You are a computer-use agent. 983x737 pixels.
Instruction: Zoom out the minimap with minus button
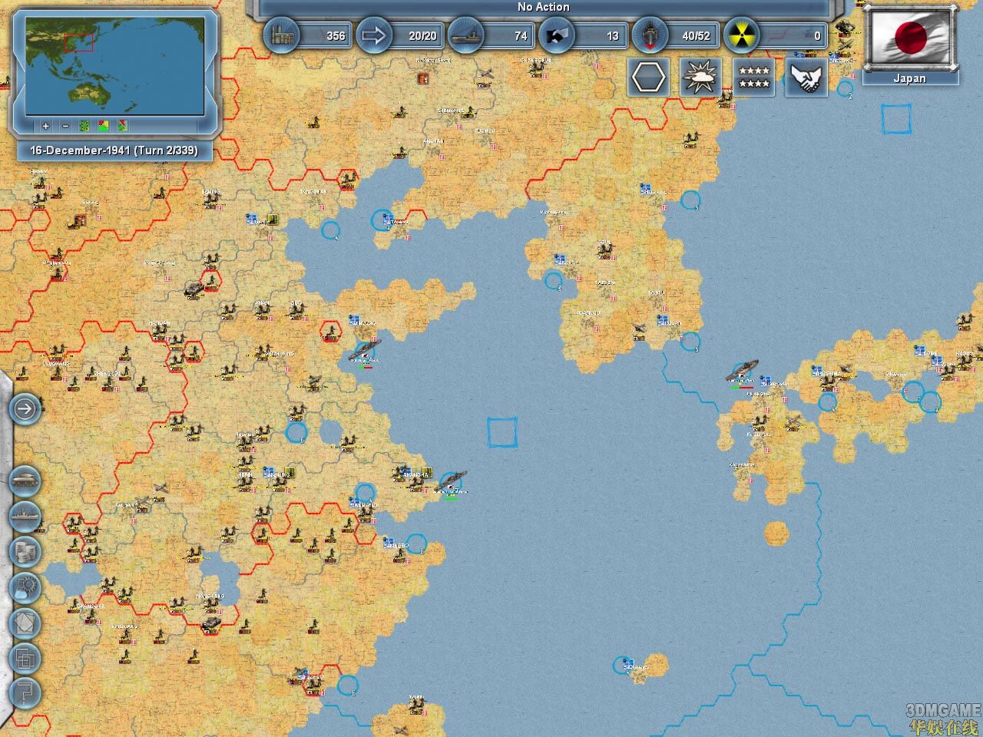[x=65, y=125]
